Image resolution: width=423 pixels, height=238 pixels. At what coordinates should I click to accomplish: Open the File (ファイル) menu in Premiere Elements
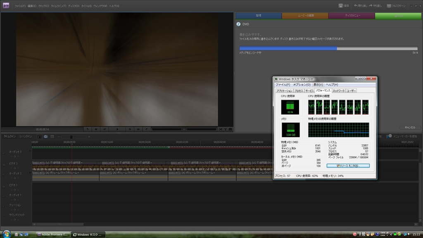(x=20, y=6)
